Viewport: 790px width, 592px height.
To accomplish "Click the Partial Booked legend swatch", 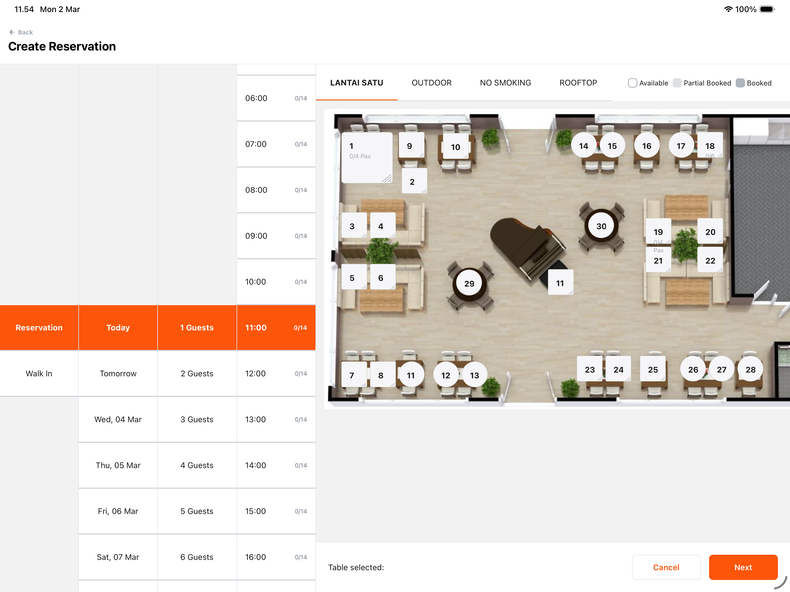I will click(x=677, y=83).
